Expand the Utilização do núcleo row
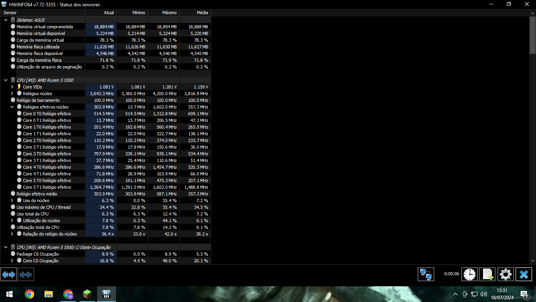536x302 pixels. click(x=12, y=221)
